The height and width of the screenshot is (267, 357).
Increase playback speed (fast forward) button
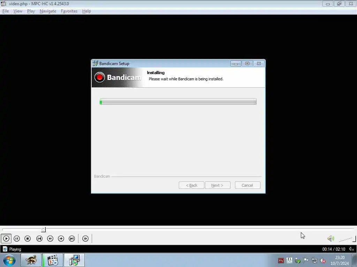(61, 238)
